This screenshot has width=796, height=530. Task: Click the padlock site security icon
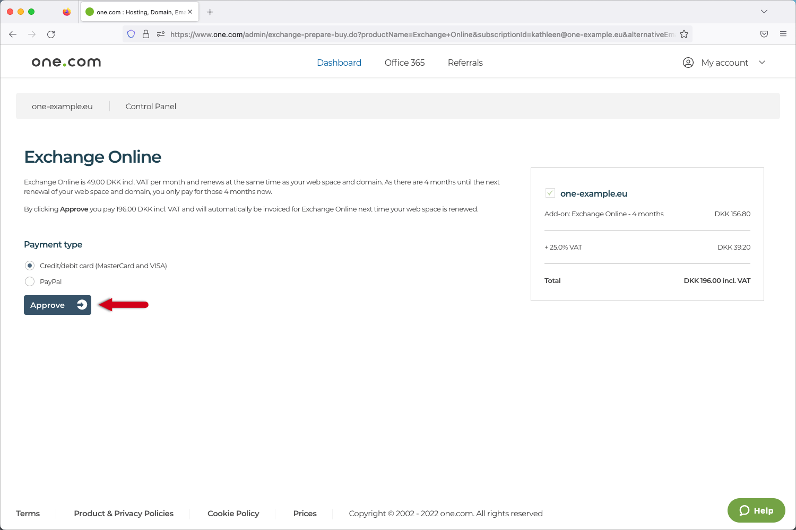point(145,34)
